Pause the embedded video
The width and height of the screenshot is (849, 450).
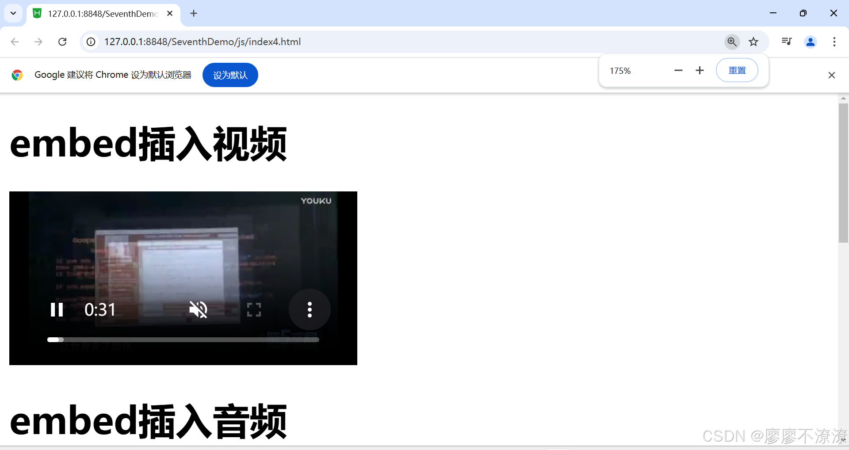[x=57, y=309]
